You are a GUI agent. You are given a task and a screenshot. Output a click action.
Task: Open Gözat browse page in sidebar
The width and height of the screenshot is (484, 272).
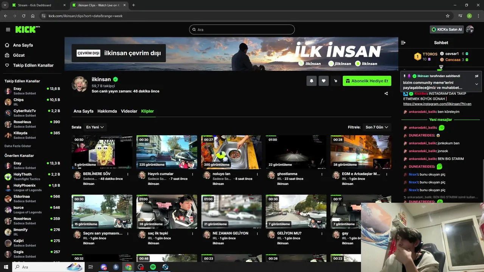click(x=19, y=55)
